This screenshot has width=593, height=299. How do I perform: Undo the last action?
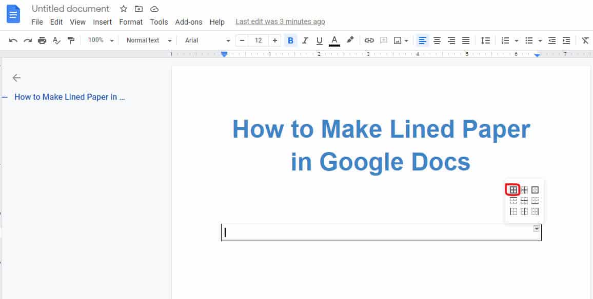click(x=13, y=40)
